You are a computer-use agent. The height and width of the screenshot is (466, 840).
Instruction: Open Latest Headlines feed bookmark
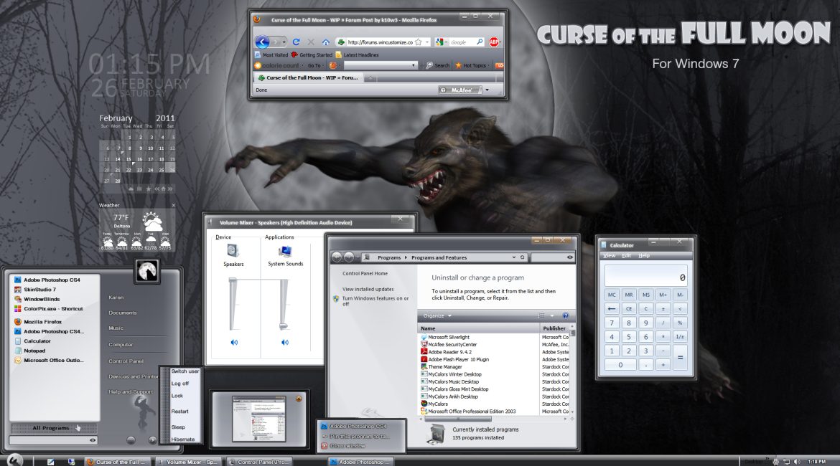point(357,54)
